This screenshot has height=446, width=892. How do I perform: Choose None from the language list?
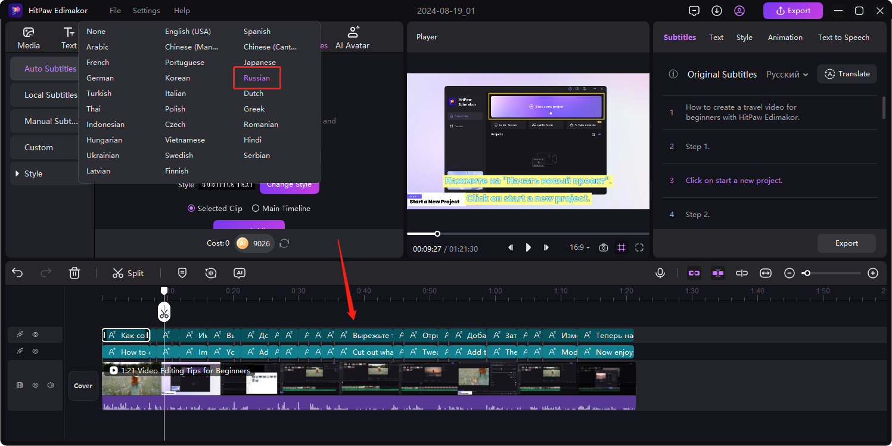[96, 32]
